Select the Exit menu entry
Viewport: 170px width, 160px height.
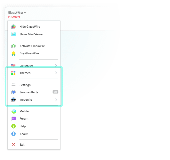tap(34, 145)
